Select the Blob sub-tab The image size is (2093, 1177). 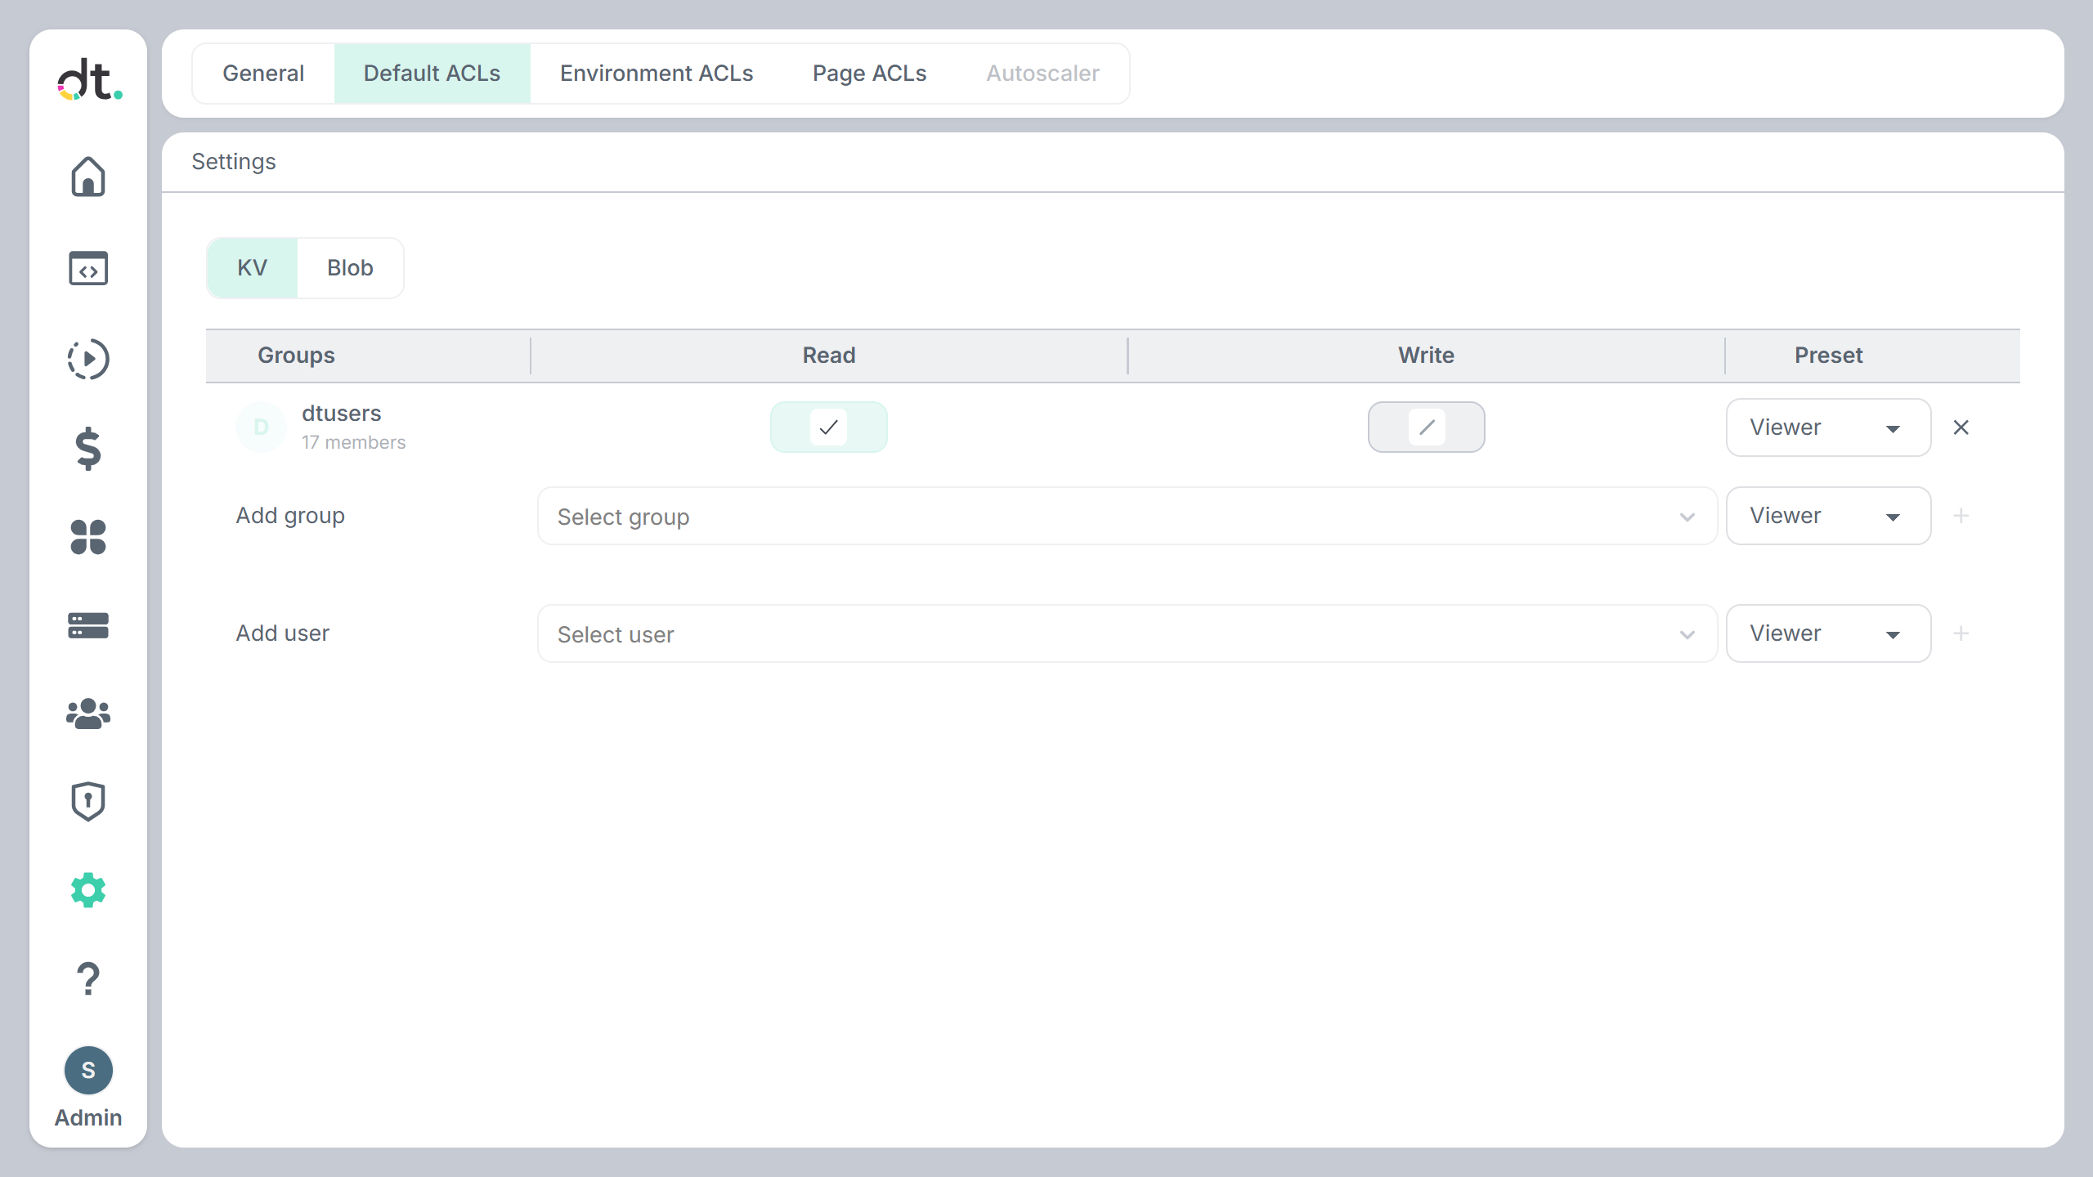click(x=350, y=268)
